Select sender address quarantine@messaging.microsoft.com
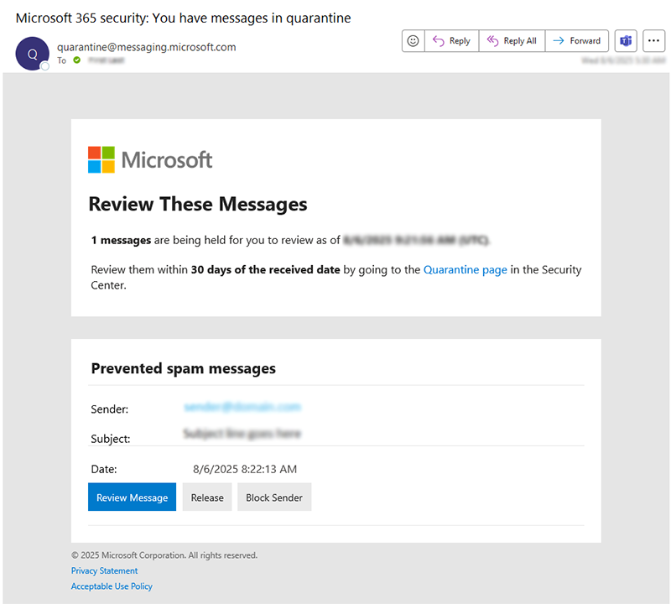 [146, 47]
